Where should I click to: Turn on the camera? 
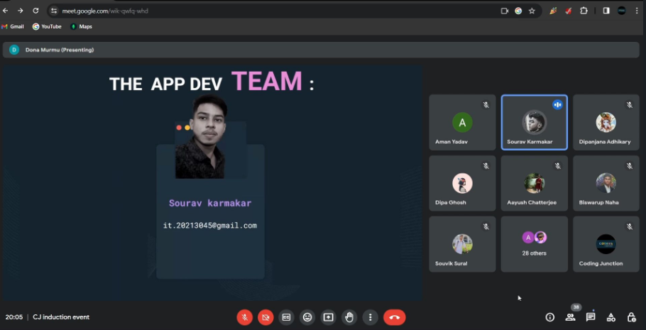click(265, 317)
